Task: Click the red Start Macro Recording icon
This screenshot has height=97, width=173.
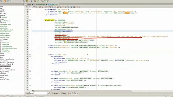Action: 77,7
